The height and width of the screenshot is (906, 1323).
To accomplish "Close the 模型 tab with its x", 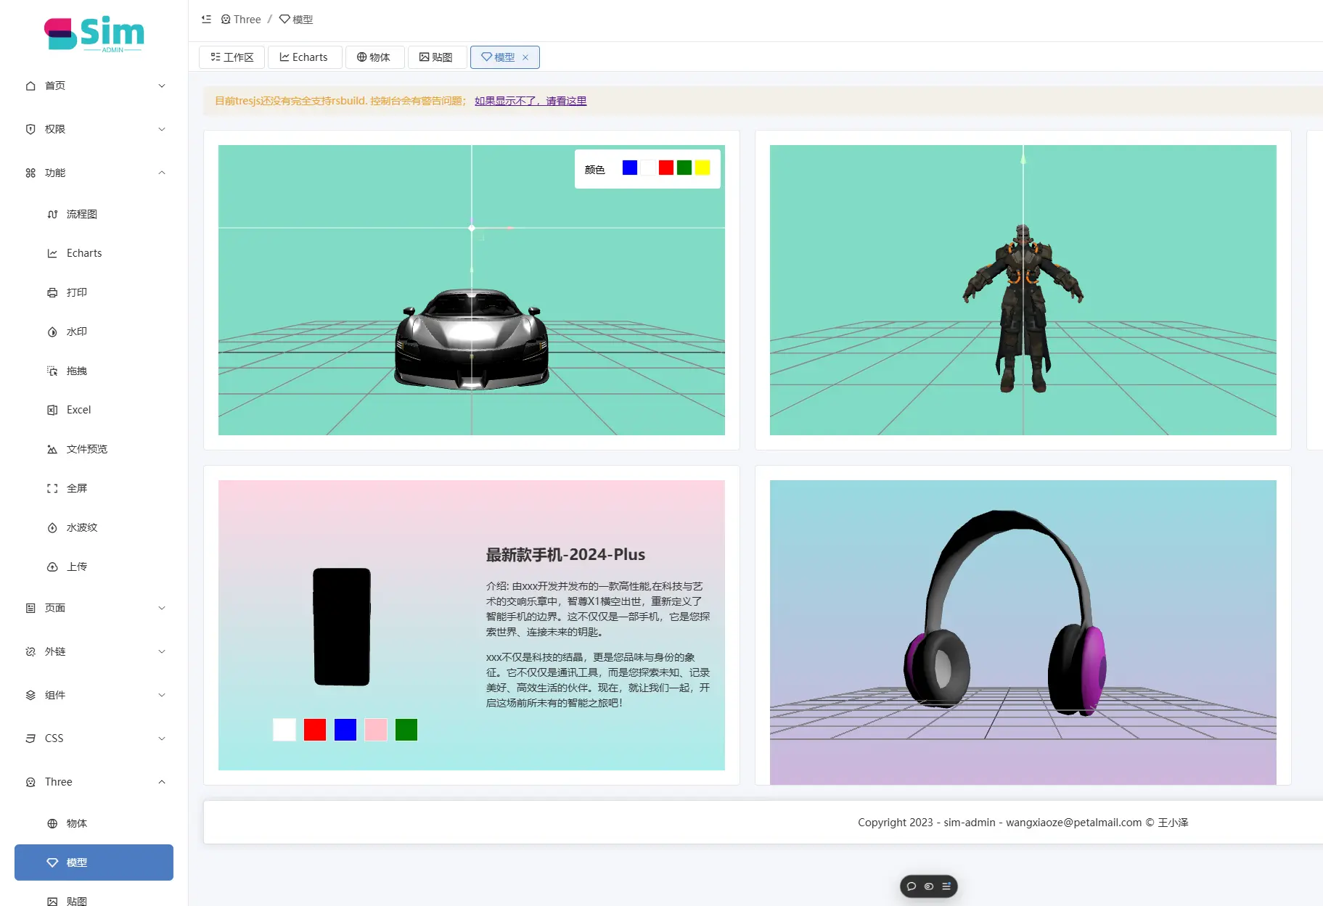I will point(525,57).
